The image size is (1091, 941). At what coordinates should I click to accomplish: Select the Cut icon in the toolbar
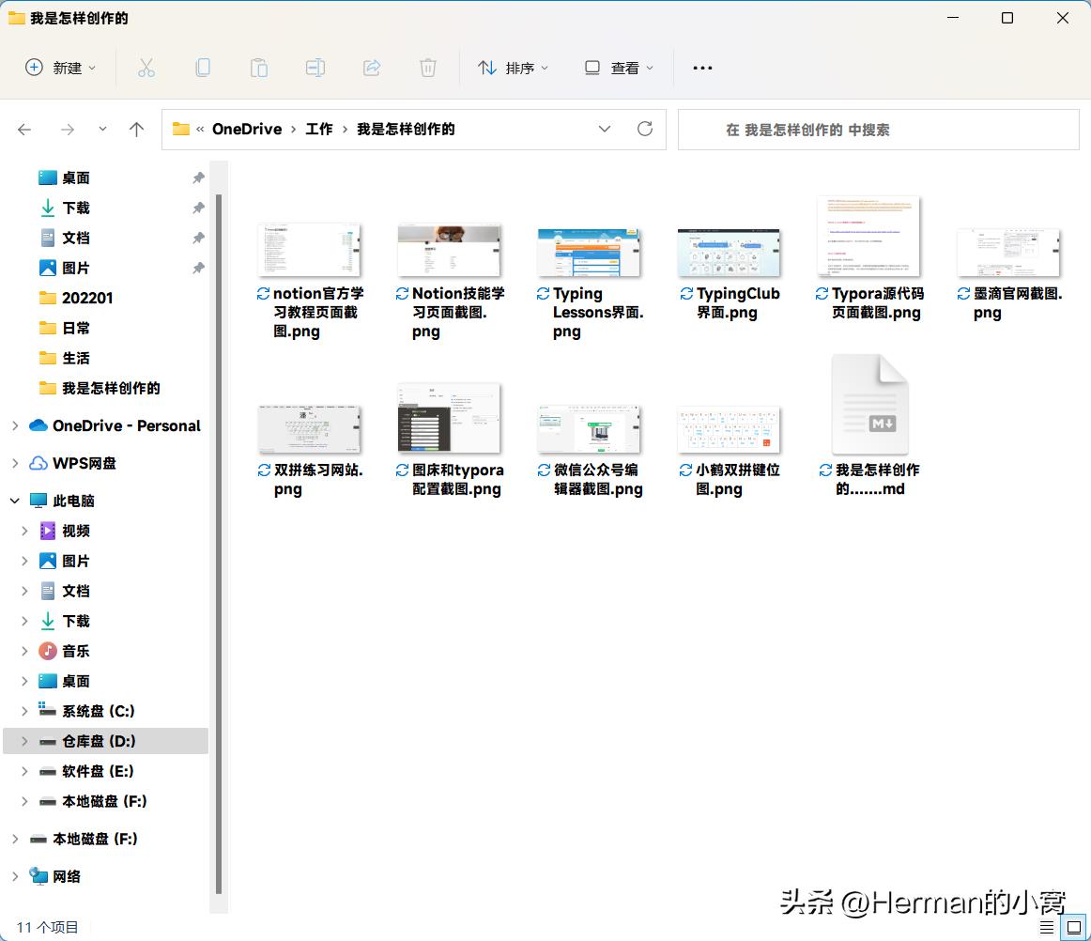pos(146,67)
